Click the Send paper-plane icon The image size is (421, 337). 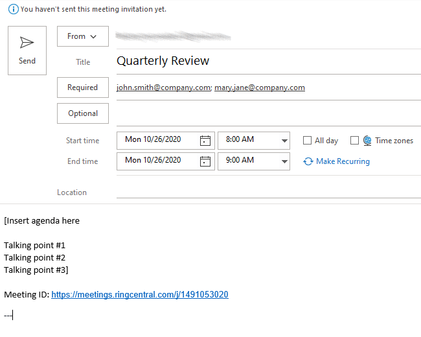click(27, 43)
